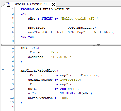Viewport: 121px width, 111px height.
Task: Click the TO_UINT function call
Action: [x=67, y=93]
